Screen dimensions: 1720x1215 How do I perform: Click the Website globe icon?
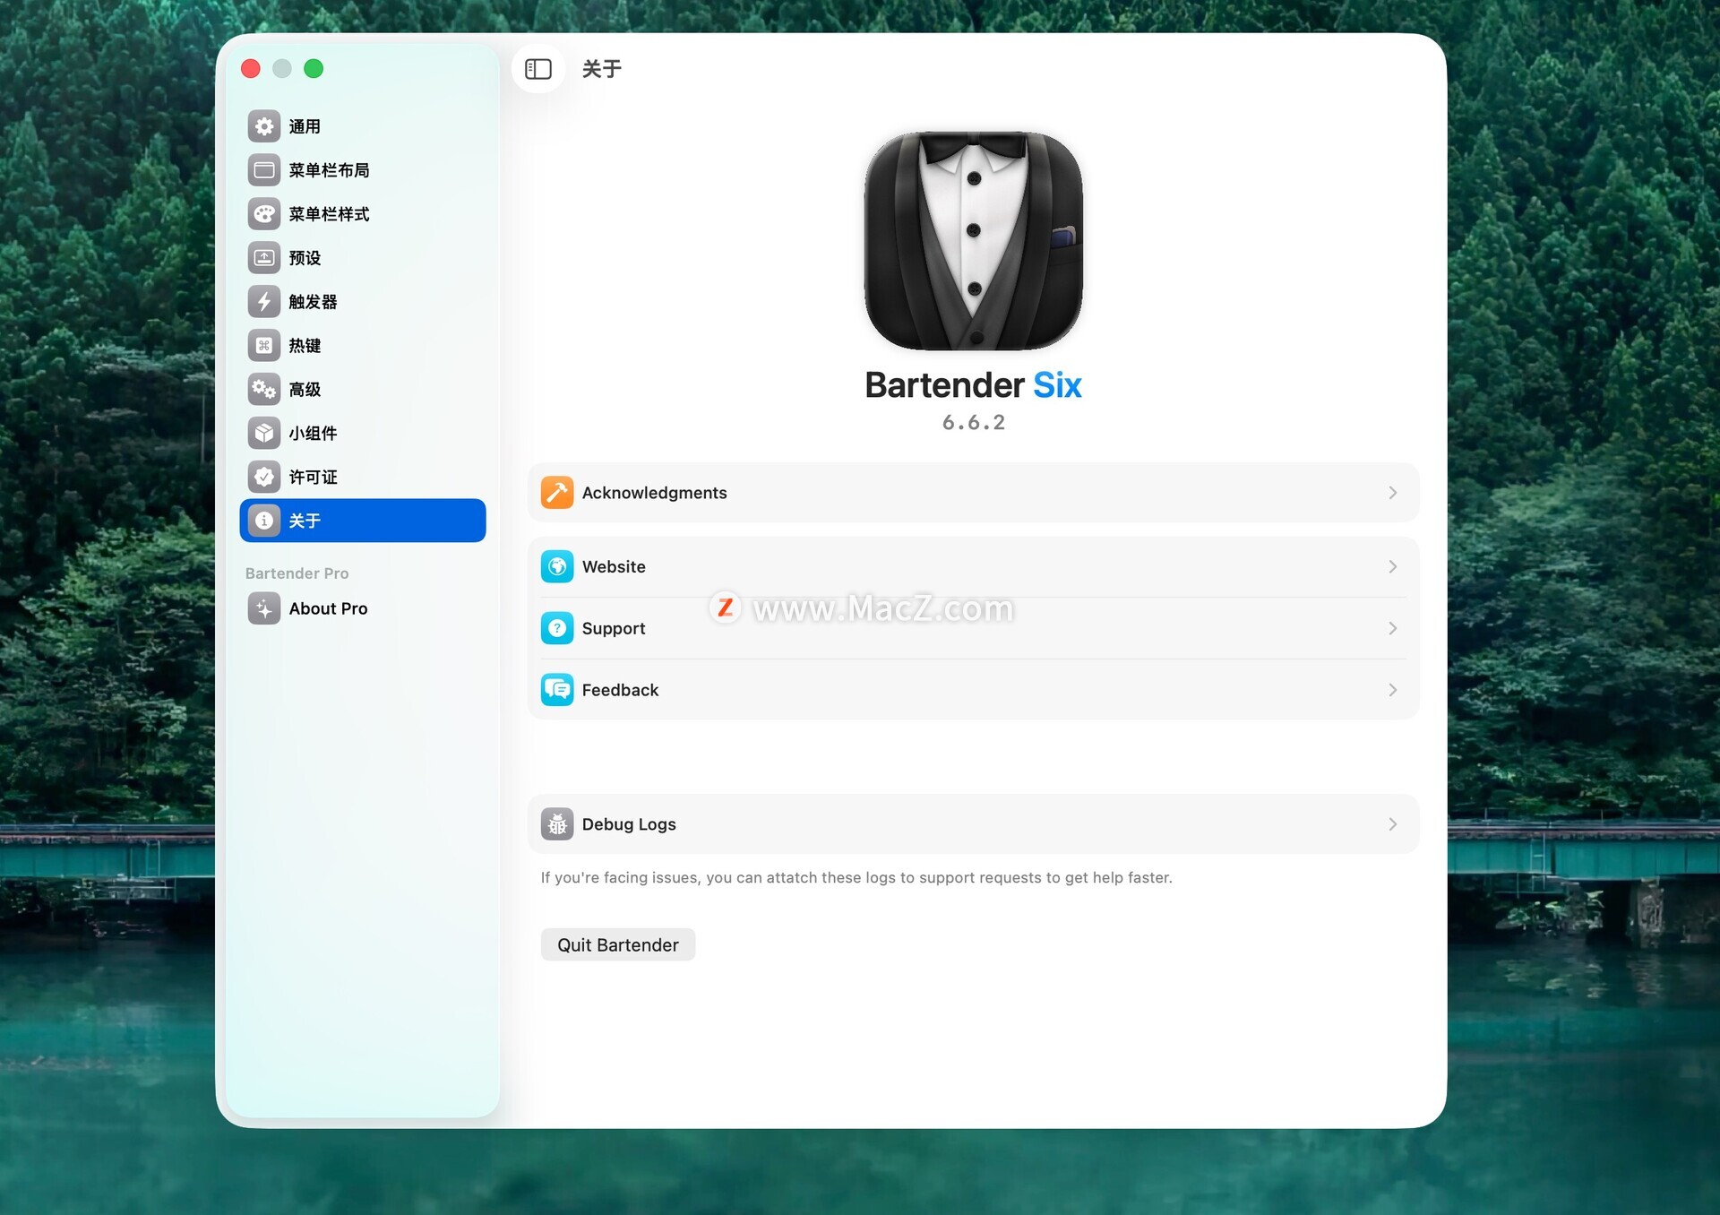(557, 566)
